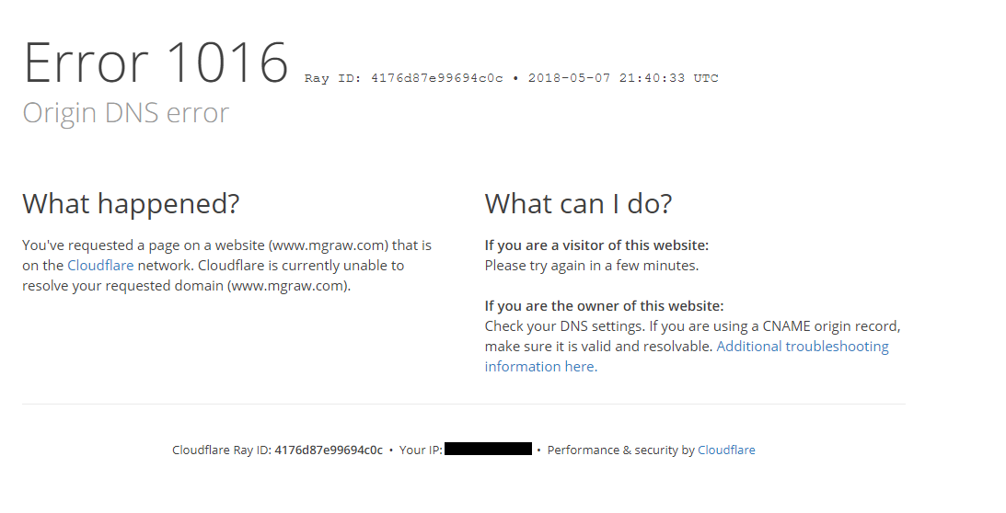Select the Ray ID text in the header
Image resolution: width=1006 pixels, height=513 pixels.
pyautogui.click(x=403, y=78)
